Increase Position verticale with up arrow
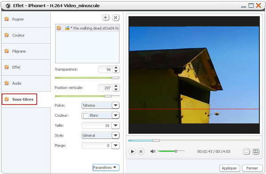 [x=116, y=86]
